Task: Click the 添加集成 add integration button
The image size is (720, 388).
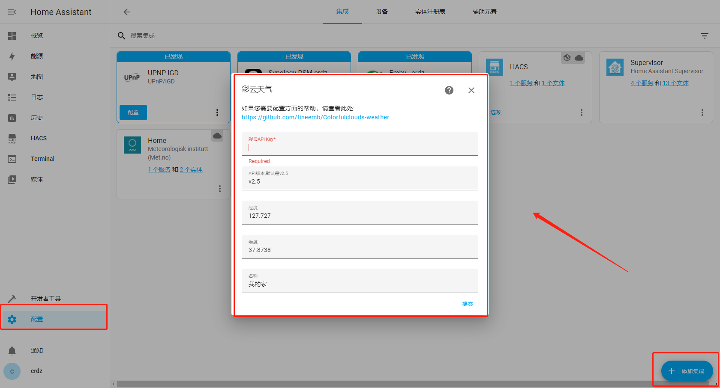Action: point(687,371)
